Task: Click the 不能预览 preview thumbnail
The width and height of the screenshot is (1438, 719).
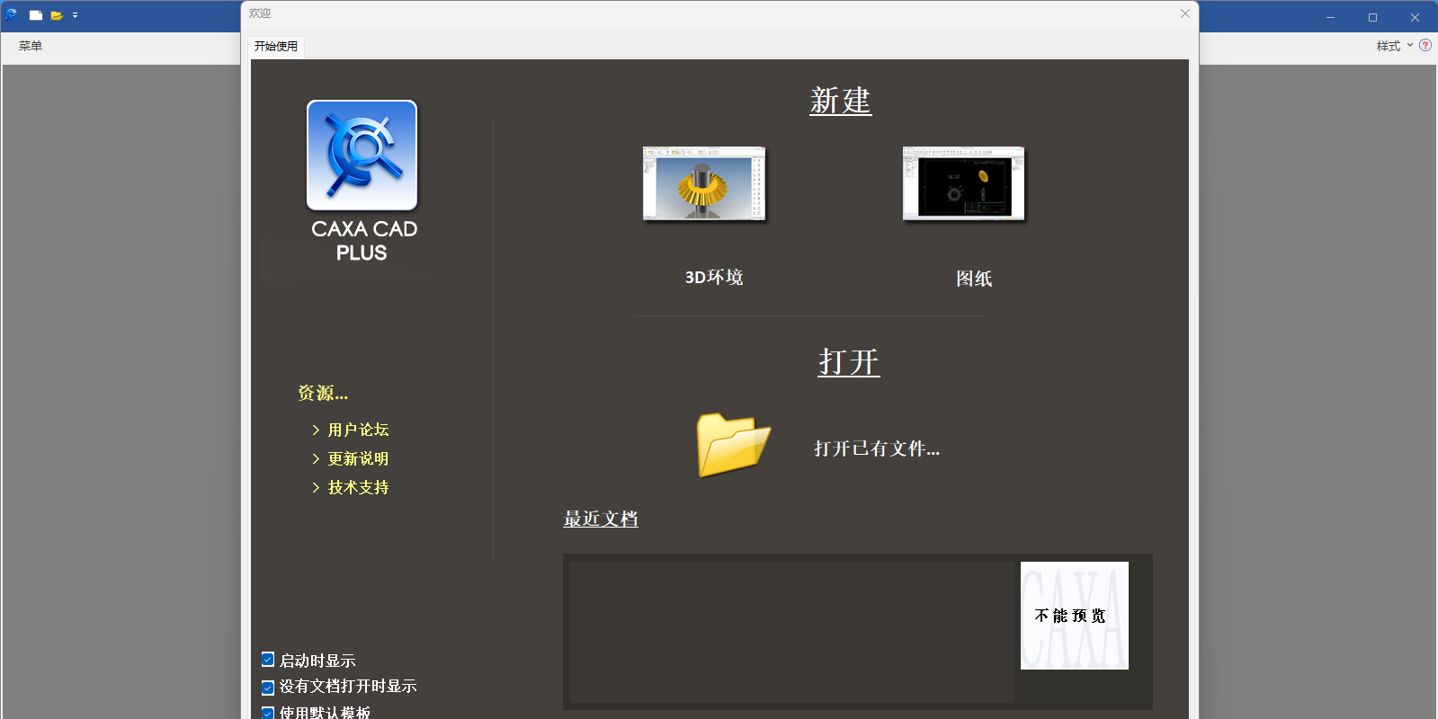Action: point(1074,616)
